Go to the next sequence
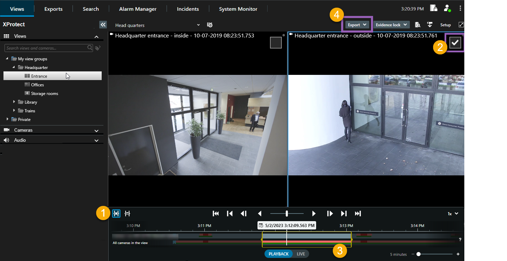The image size is (507, 261). (x=344, y=214)
